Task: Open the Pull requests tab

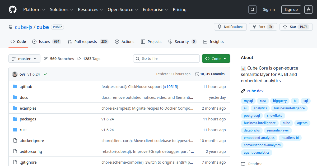Action: click(x=88, y=42)
